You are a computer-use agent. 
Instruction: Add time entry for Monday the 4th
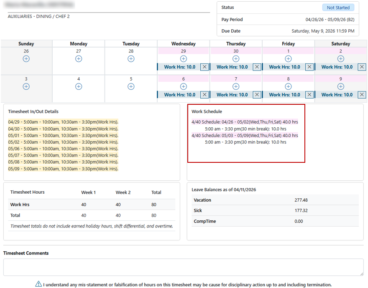coord(79,86)
